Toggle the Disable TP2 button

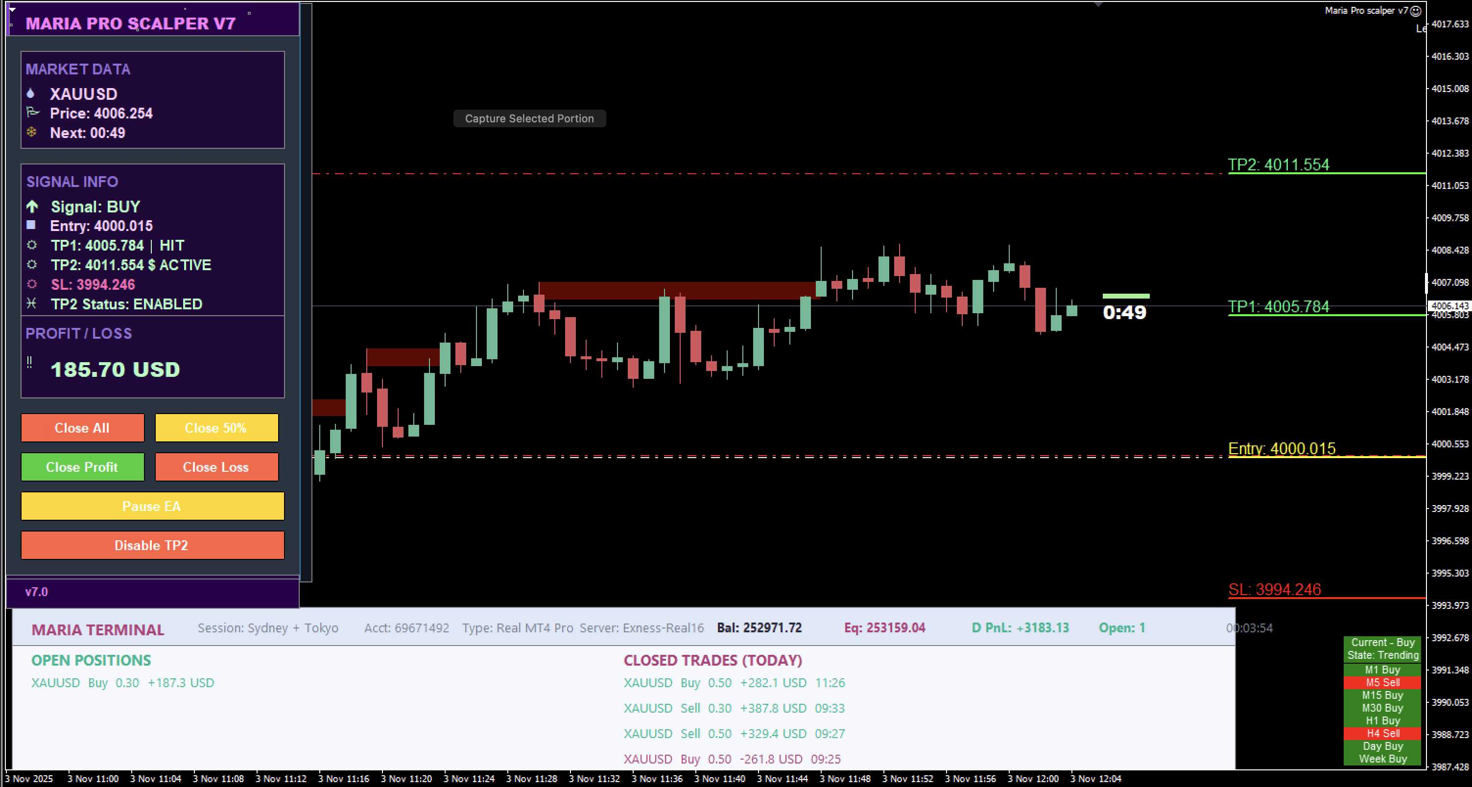point(152,545)
